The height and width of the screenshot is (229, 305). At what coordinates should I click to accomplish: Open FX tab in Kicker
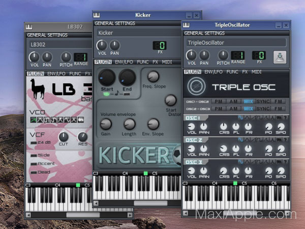tap(155, 62)
